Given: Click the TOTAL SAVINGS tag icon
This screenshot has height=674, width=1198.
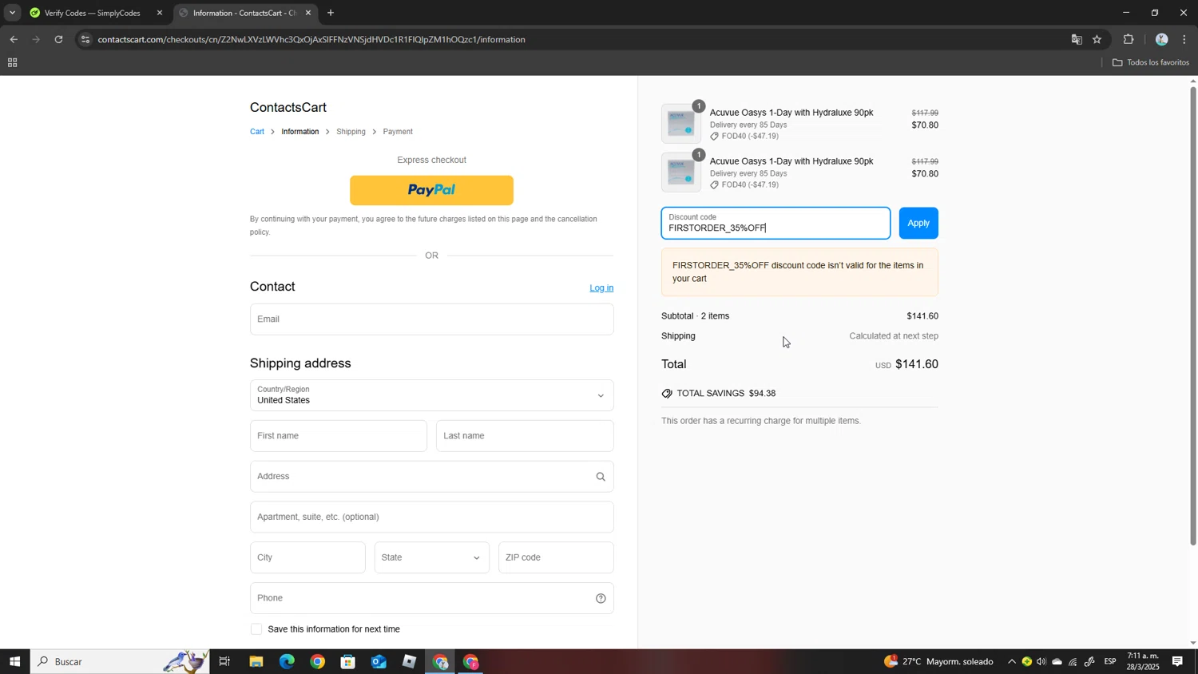Looking at the screenshot, I should (x=667, y=394).
